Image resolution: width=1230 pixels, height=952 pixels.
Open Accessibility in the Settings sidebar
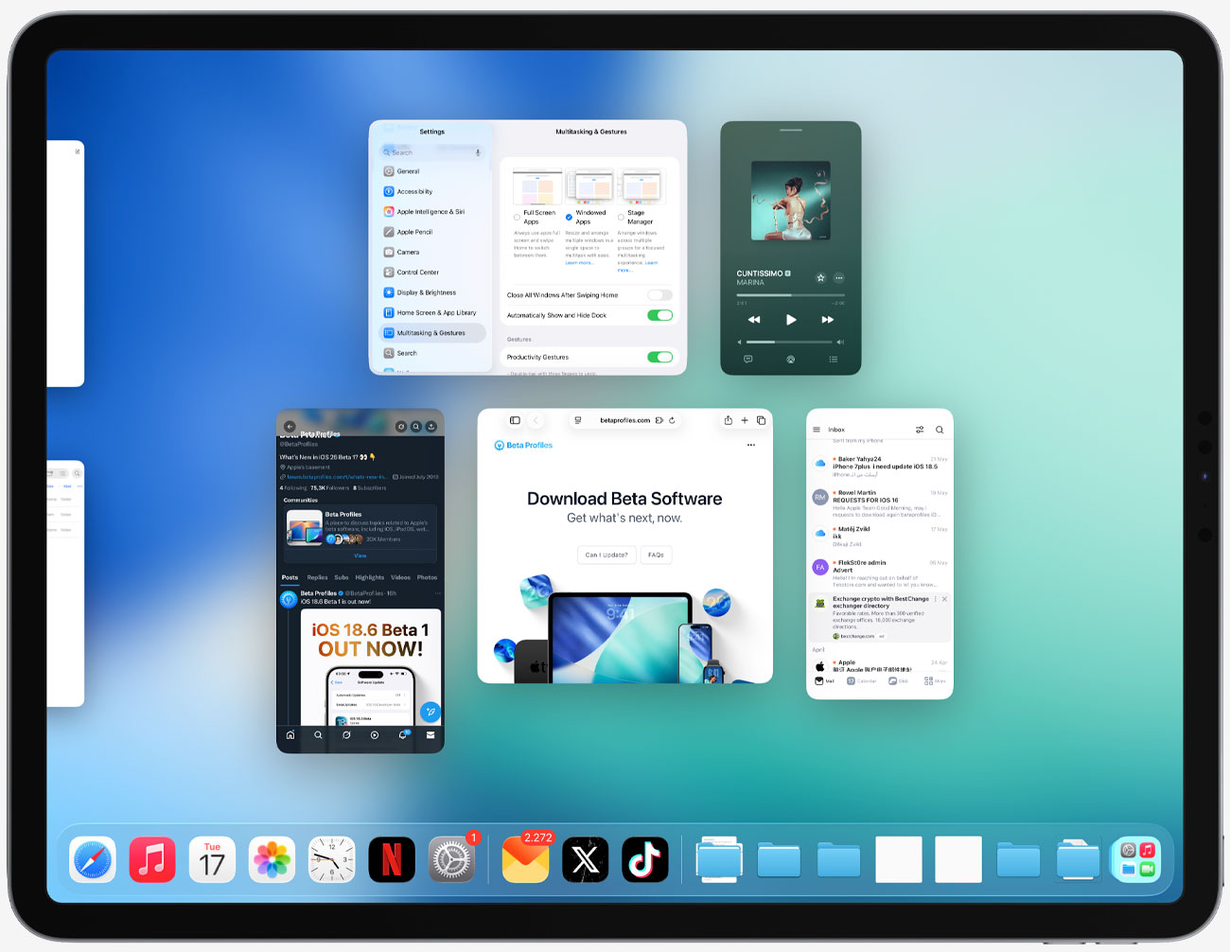[x=432, y=191]
